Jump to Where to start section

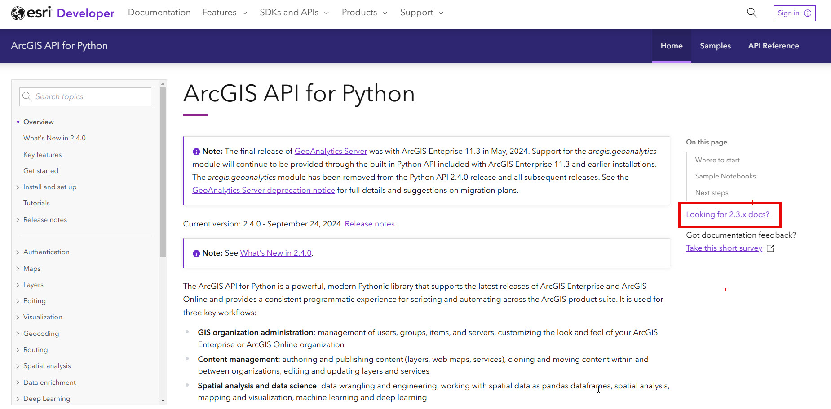717,160
